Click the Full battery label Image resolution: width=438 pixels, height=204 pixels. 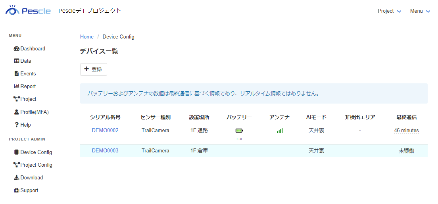tap(239, 139)
